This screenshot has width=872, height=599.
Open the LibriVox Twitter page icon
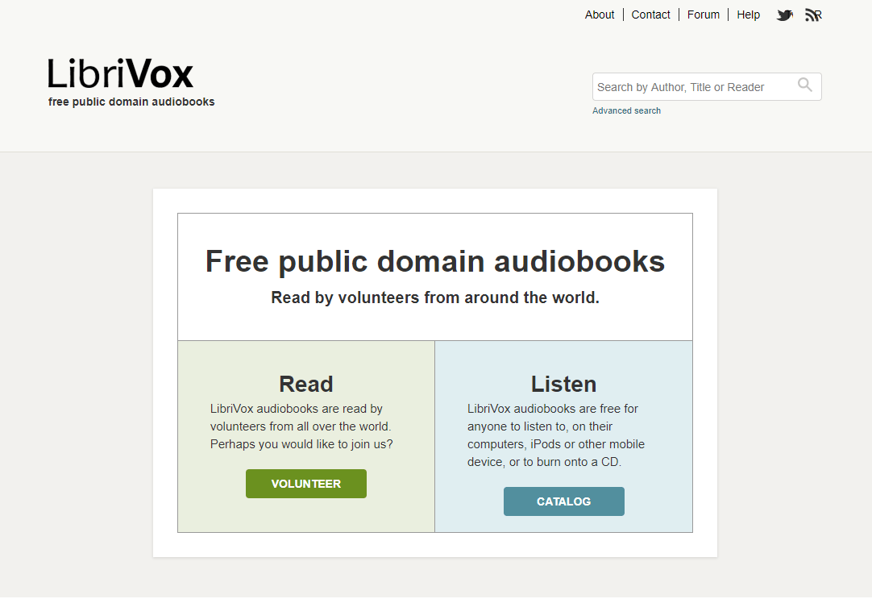(784, 15)
